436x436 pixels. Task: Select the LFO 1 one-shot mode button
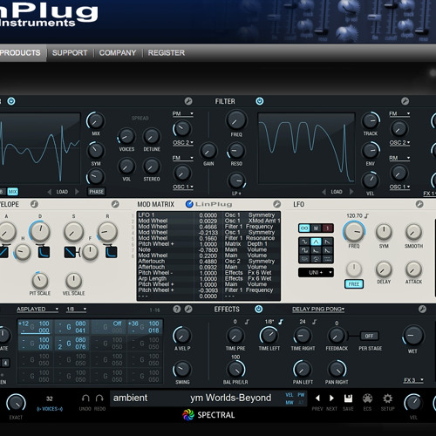(x=328, y=228)
